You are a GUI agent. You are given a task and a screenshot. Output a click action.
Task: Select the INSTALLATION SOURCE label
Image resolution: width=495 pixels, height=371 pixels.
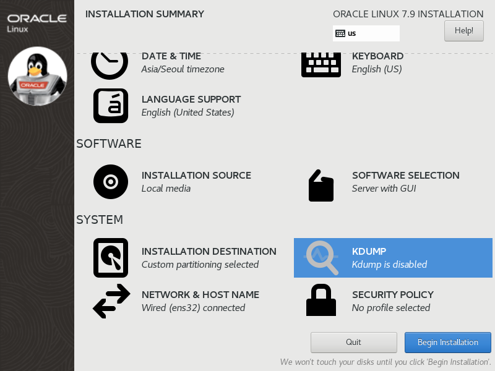pos(196,176)
